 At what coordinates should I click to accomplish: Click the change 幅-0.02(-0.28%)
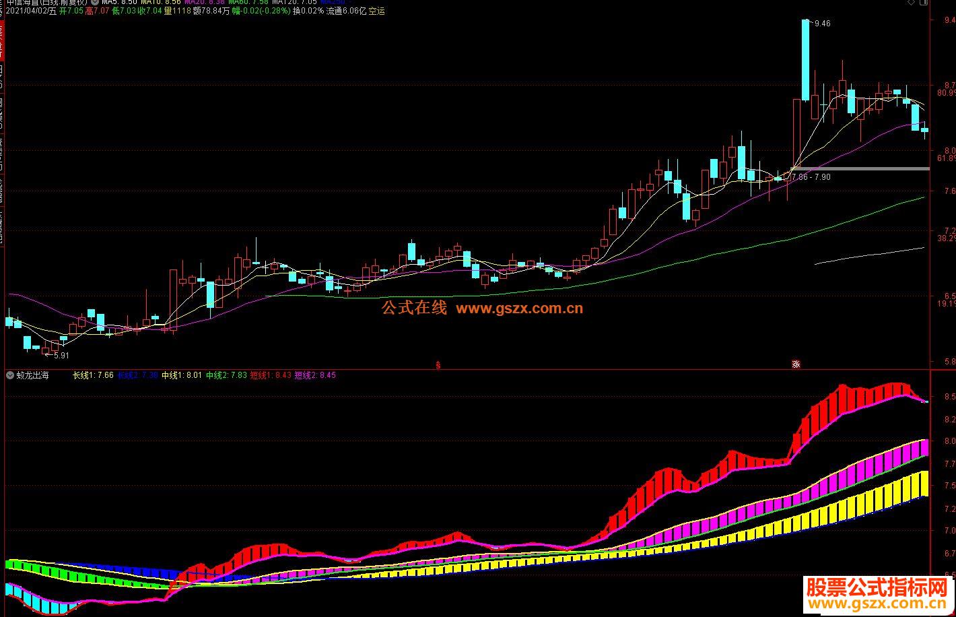[261, 11]
